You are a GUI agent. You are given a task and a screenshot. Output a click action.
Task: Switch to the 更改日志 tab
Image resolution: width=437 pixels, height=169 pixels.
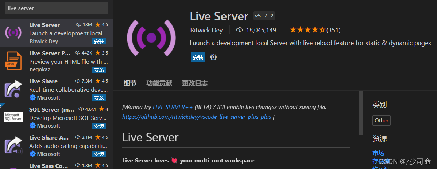click(x=195, y=83)
